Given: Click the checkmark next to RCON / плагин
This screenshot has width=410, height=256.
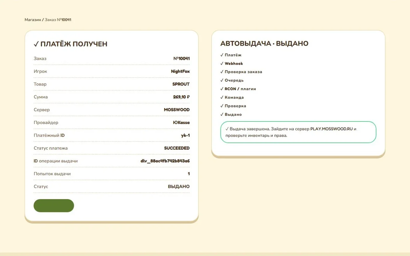Looking at the screenshot, I should click(x=222, y=89).
